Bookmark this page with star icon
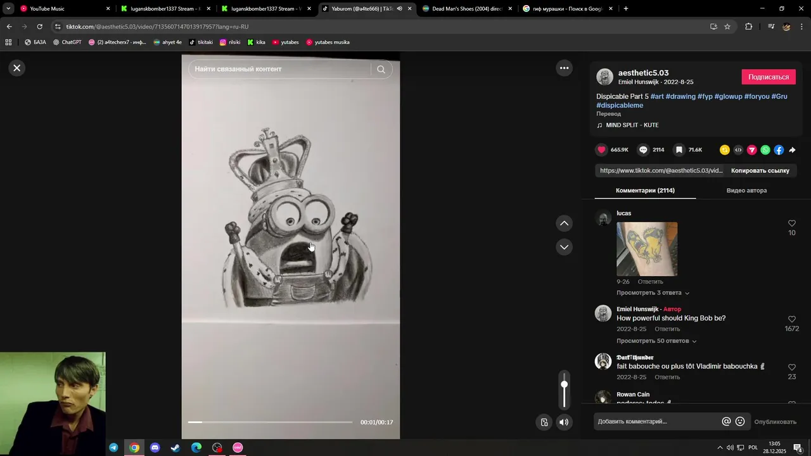 727,27
